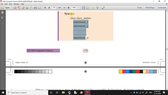Go to previous page up arrow

click(45, 8)
